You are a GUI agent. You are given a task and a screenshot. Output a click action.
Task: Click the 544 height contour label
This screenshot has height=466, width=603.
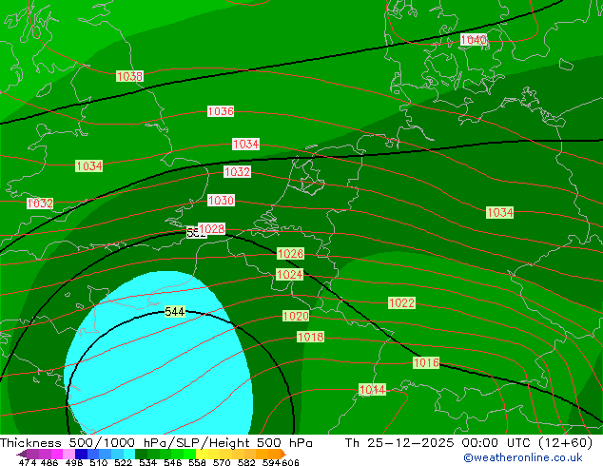point(175,311)
